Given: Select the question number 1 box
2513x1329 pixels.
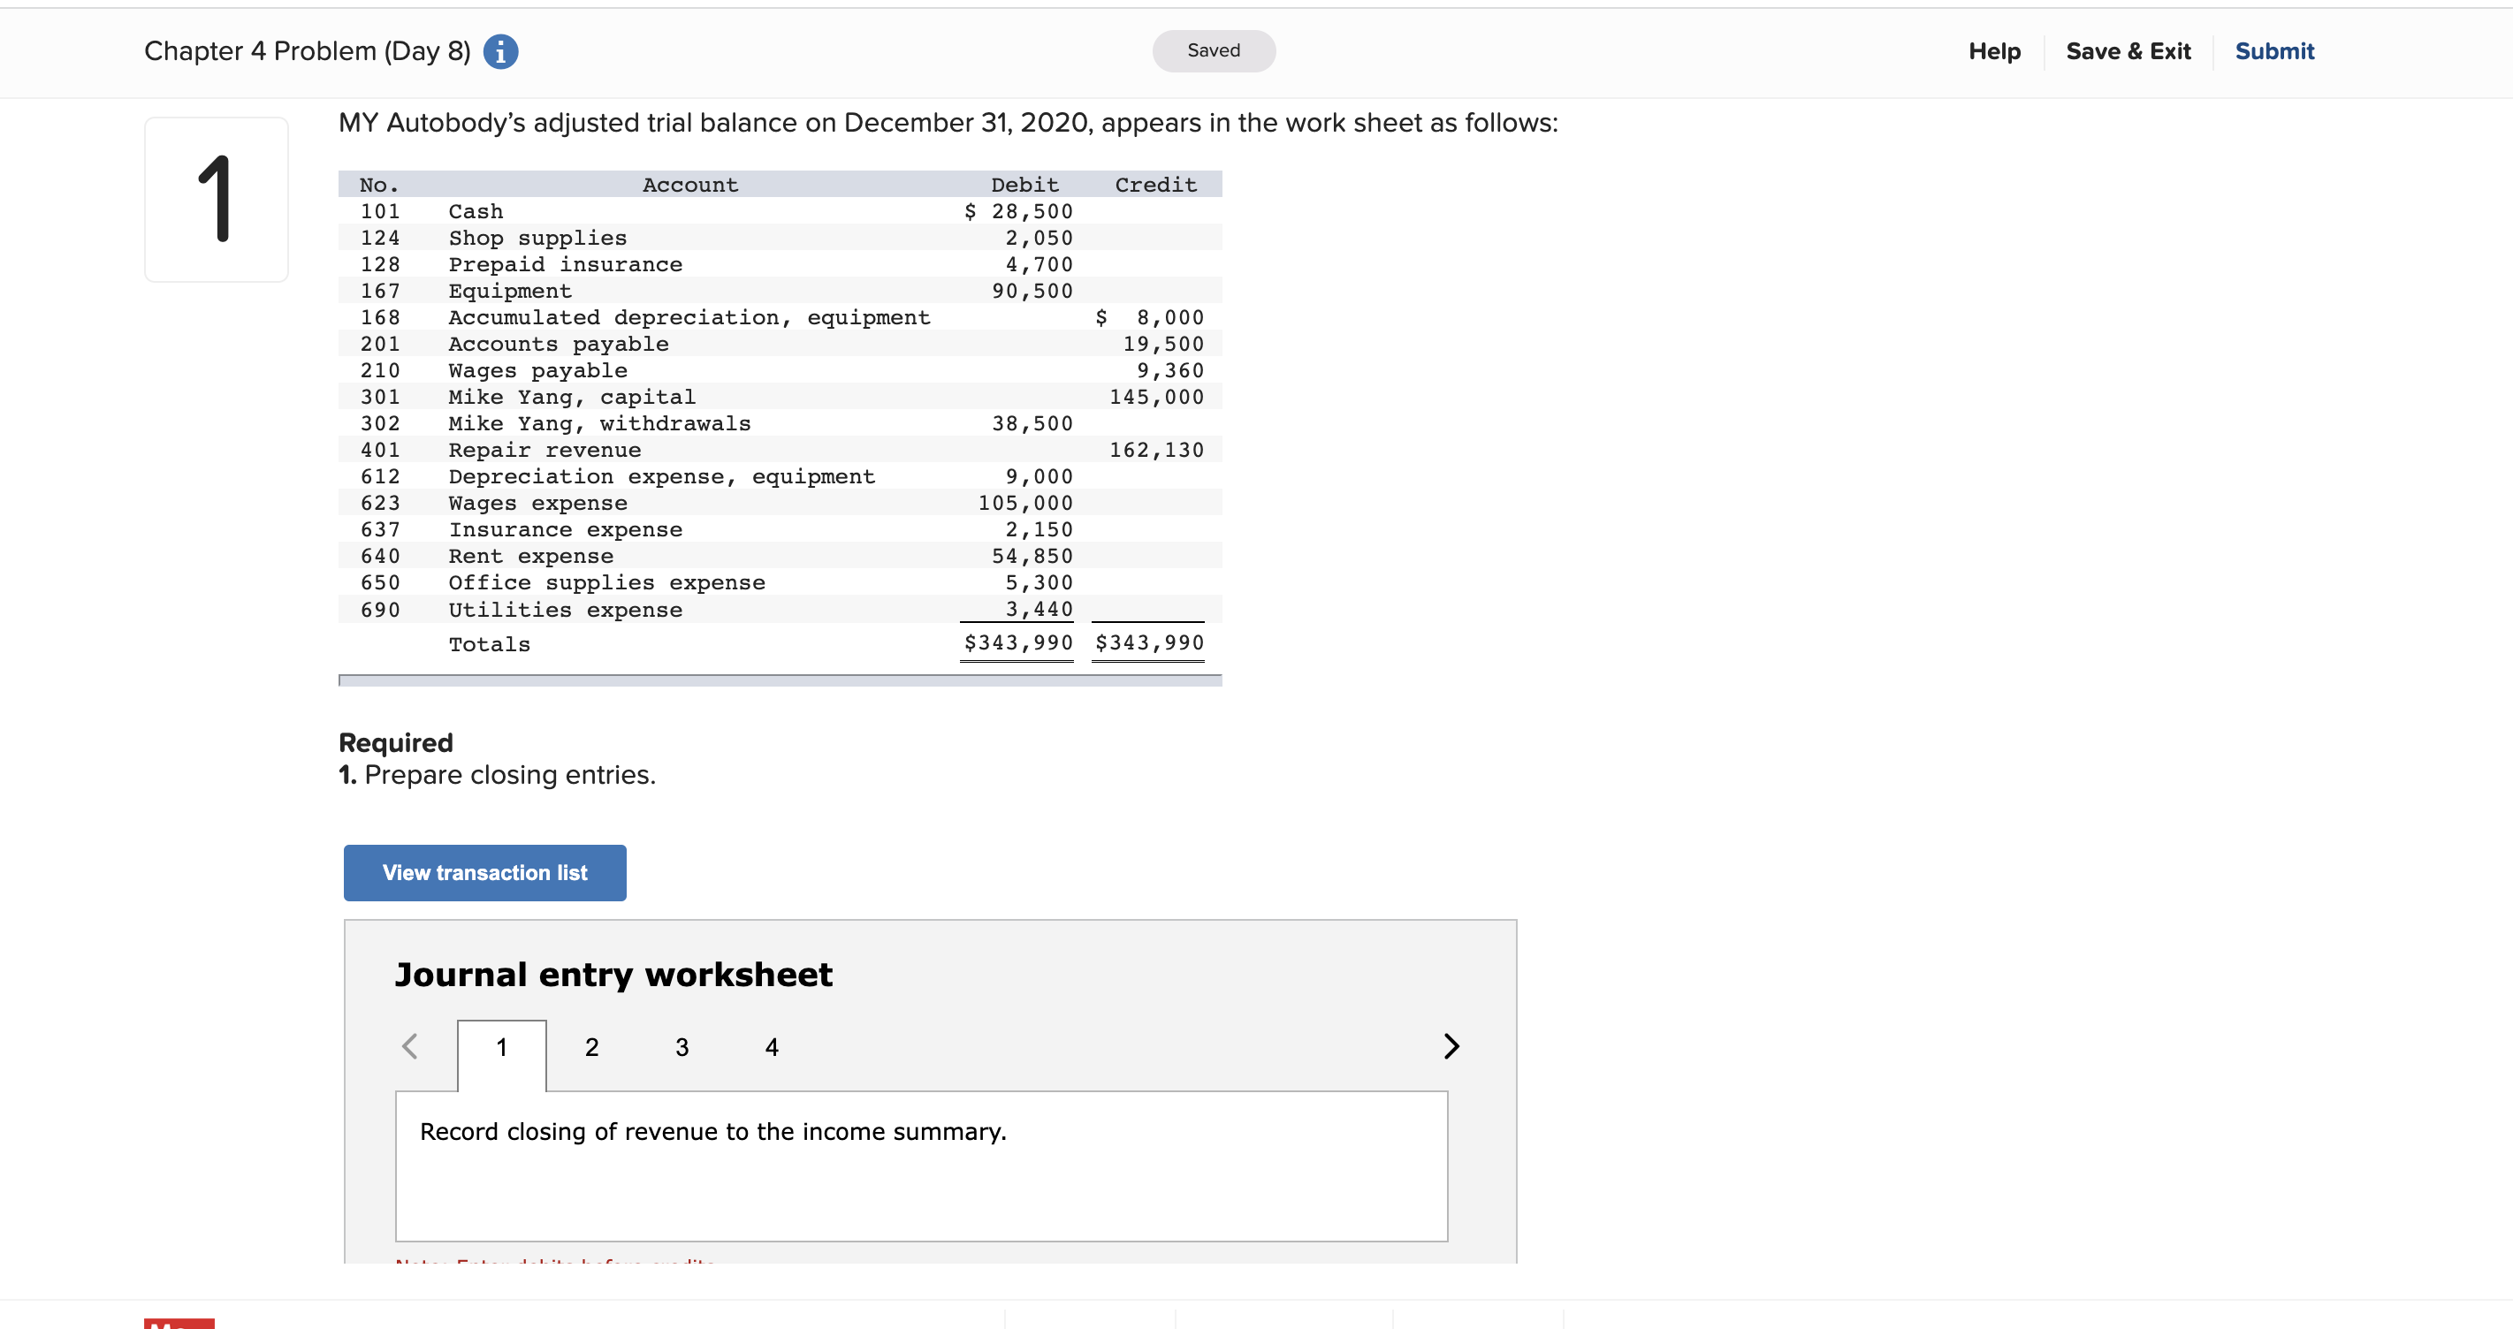Looking at the screenshot, I should [217, 200].
